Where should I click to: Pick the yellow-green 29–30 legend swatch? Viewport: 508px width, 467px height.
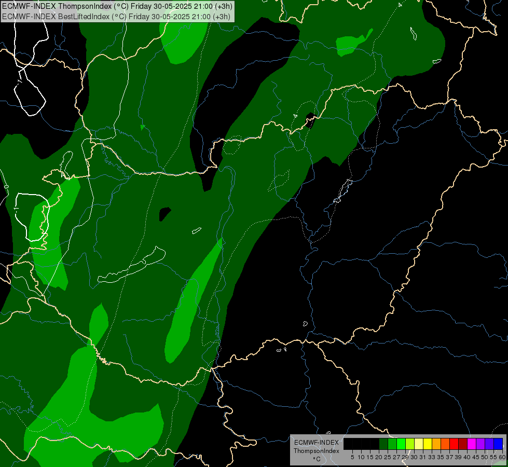[x=410, y=444]
